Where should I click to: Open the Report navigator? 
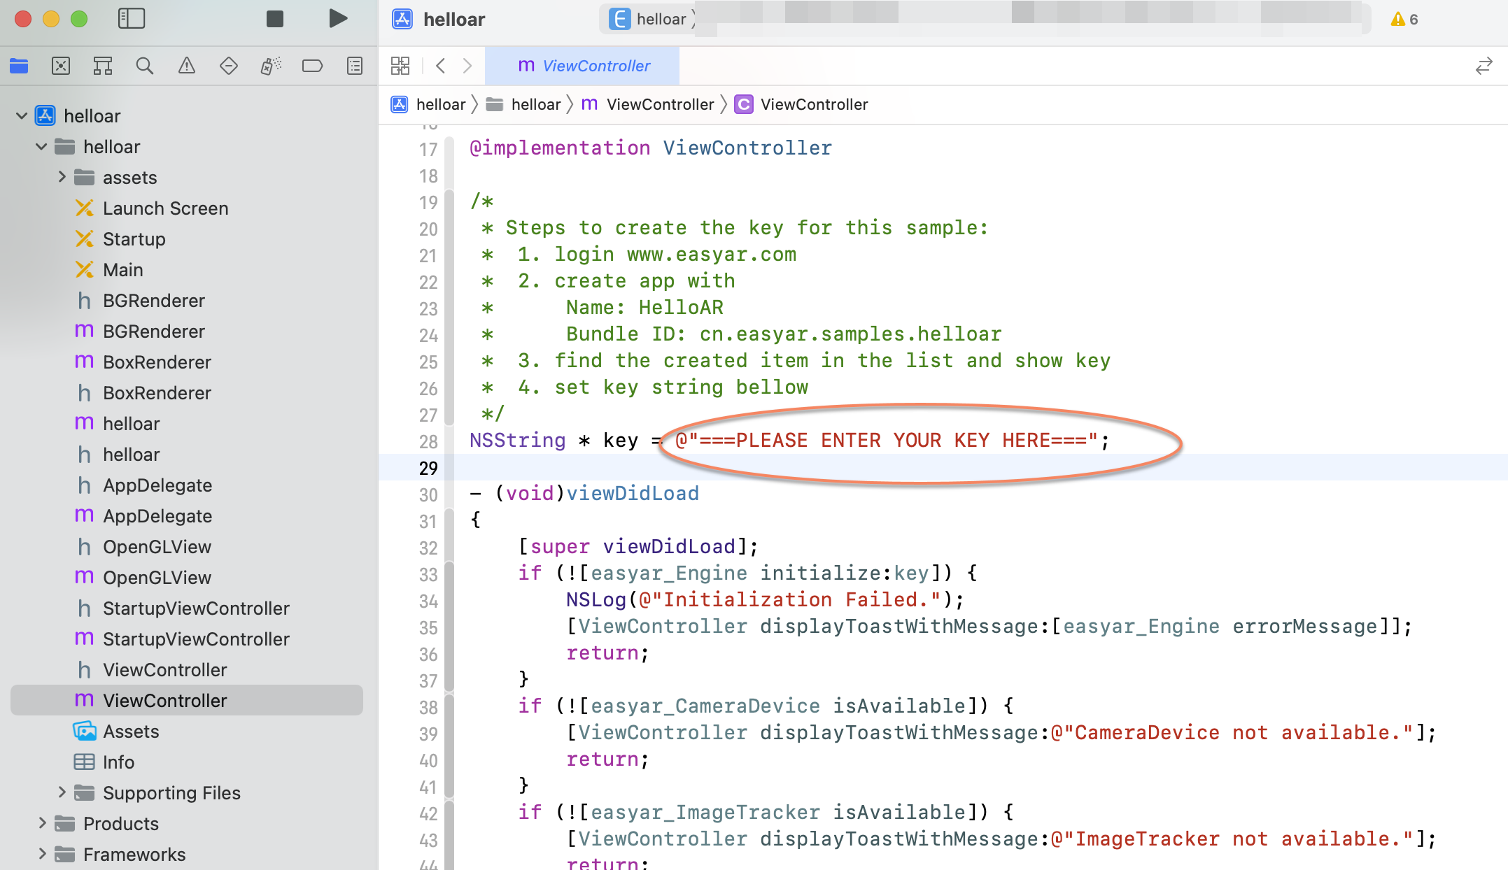point(355,66)
